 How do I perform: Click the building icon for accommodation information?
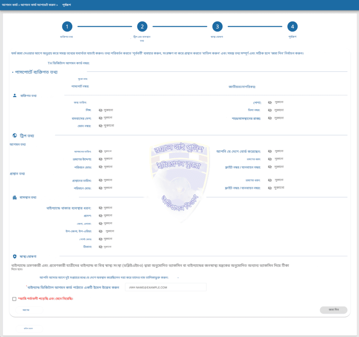pyautogui.click(x=15, y=197)
